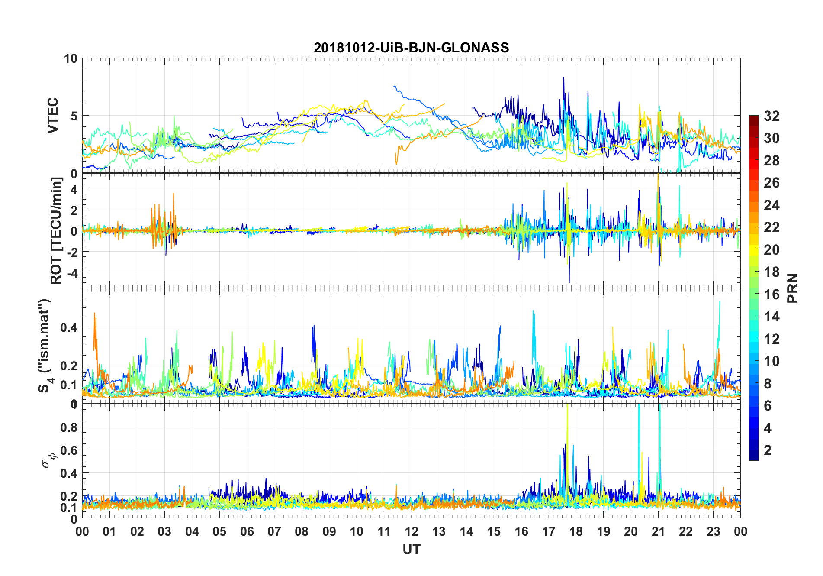Screen dimensions: 823x576
Task: Select colorbar tick label 12
Action: click(772, 339)
